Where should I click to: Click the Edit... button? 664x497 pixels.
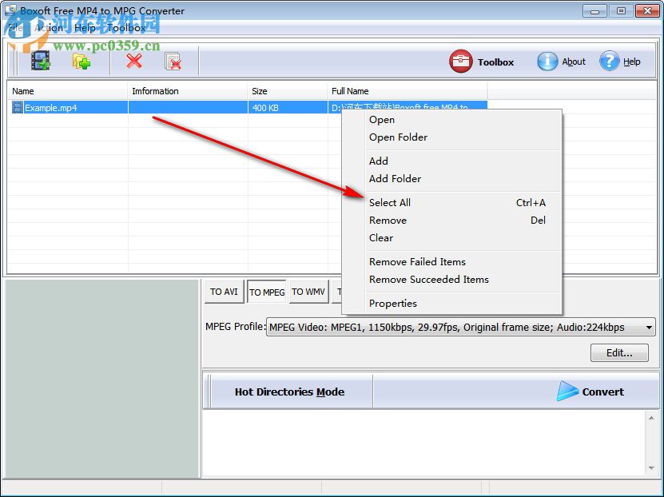[x=619, y=352]
